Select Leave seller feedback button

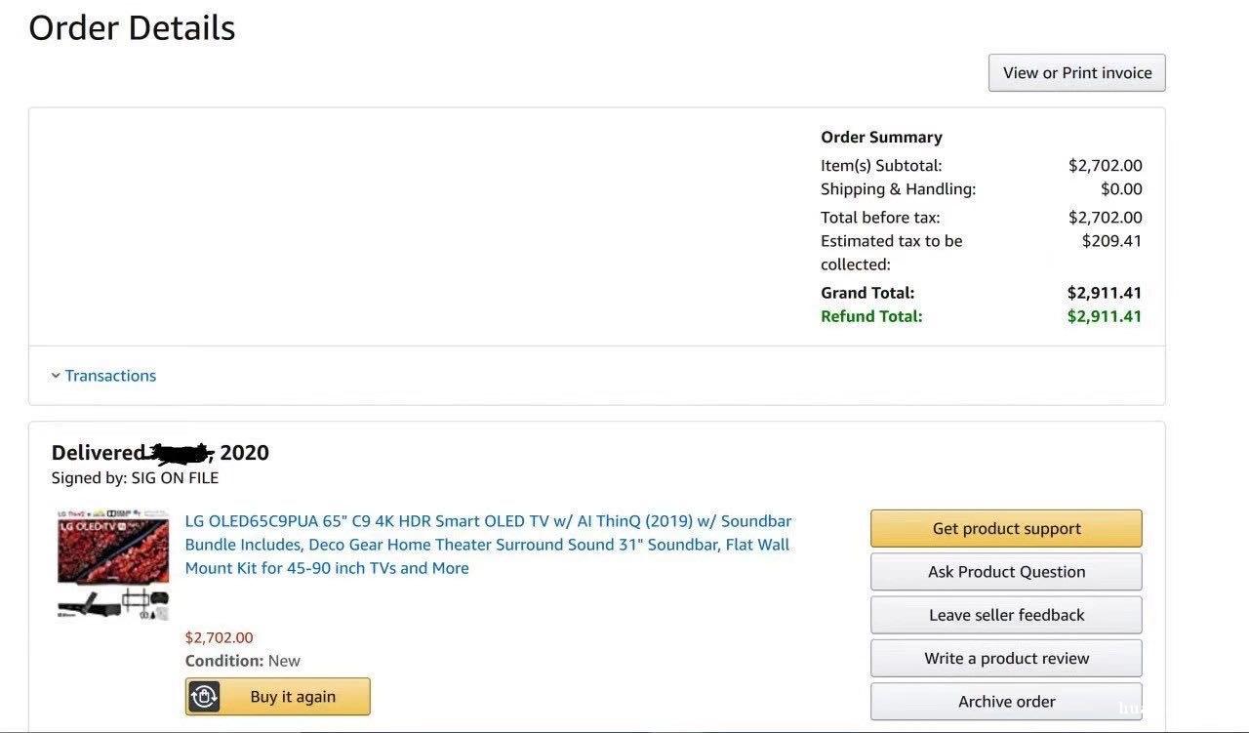click(1006, 615)
